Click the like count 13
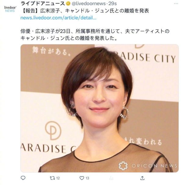Screen dimensions: 183x185 click(x=87, y=178)
